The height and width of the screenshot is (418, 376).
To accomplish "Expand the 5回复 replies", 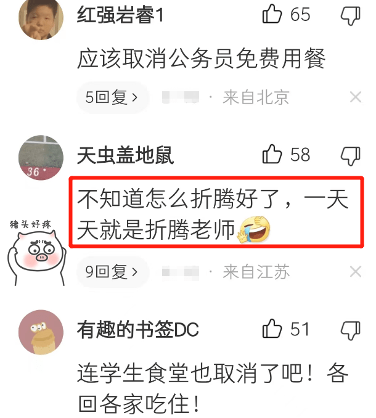I will click(112, 97).
